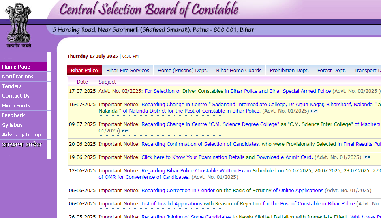Open the Bihar Home Guards tab
This screenshot has height=218, width=381.
239,71
